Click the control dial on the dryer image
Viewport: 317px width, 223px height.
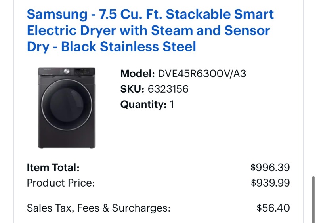point(67,71)
